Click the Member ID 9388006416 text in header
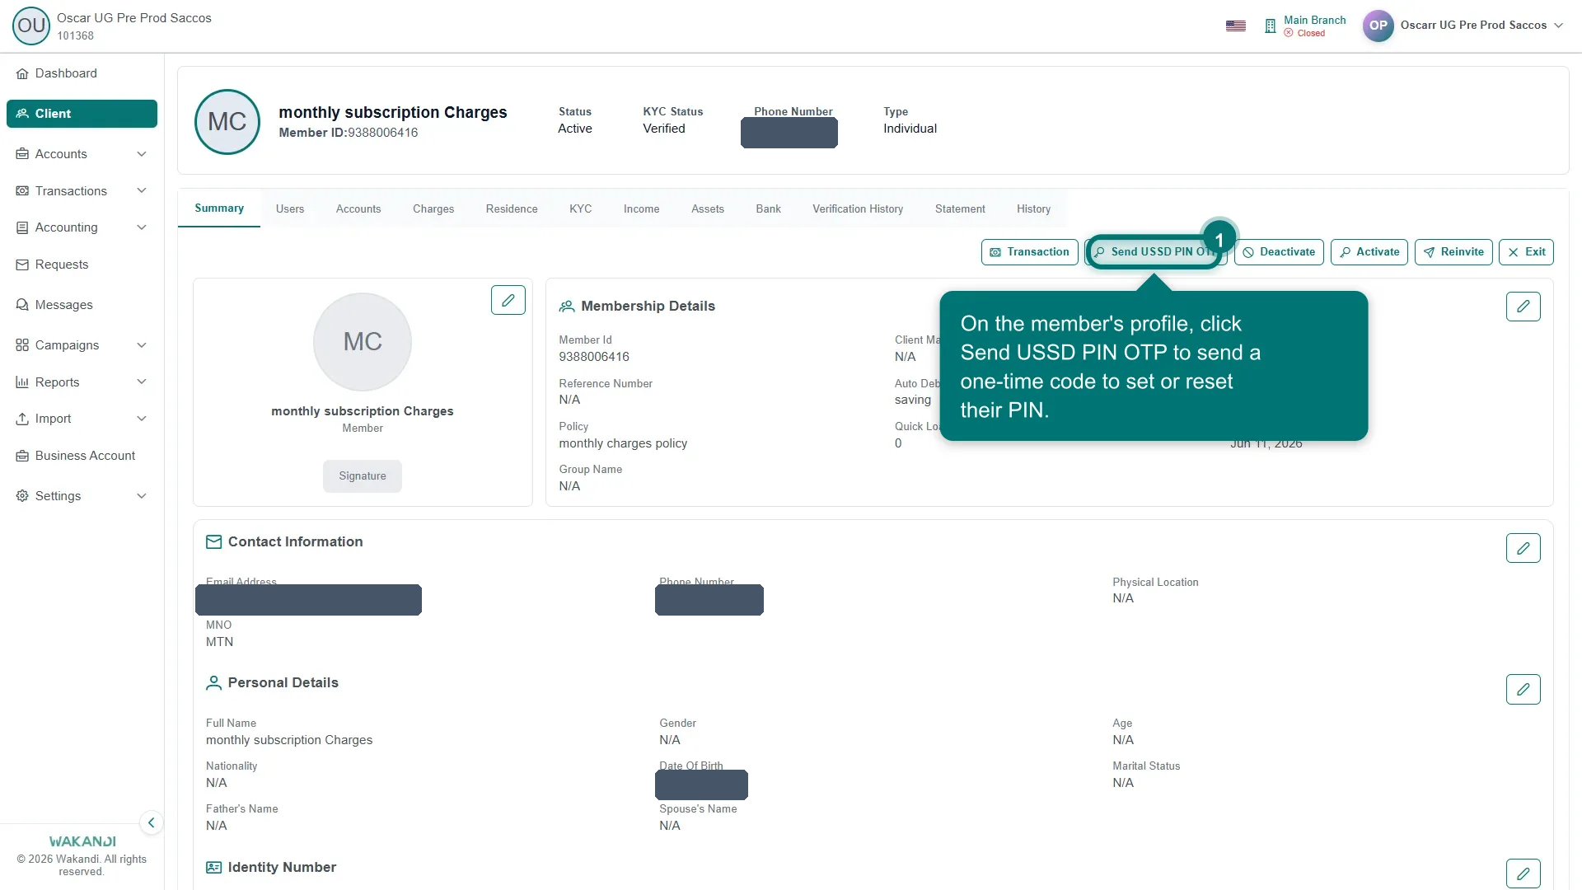The width and height of the screenshot is (1582, 890). coord(349,133)
